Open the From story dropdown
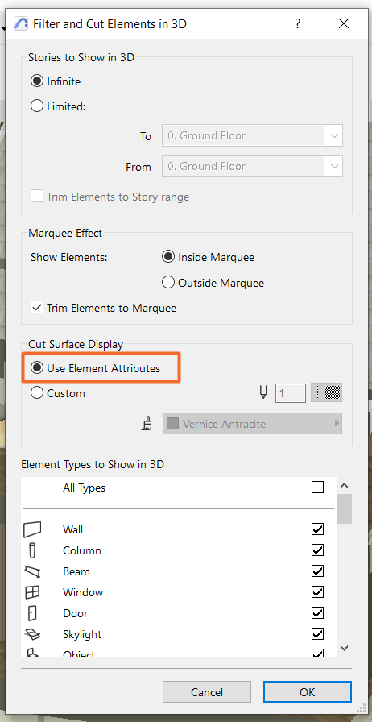The image size is (372, 722). [x=252, y=166]
